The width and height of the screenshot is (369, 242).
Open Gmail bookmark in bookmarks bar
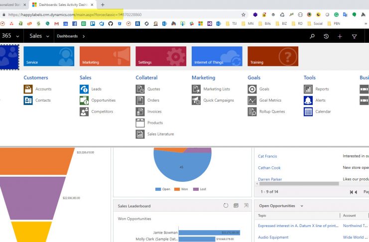(56, 23)
